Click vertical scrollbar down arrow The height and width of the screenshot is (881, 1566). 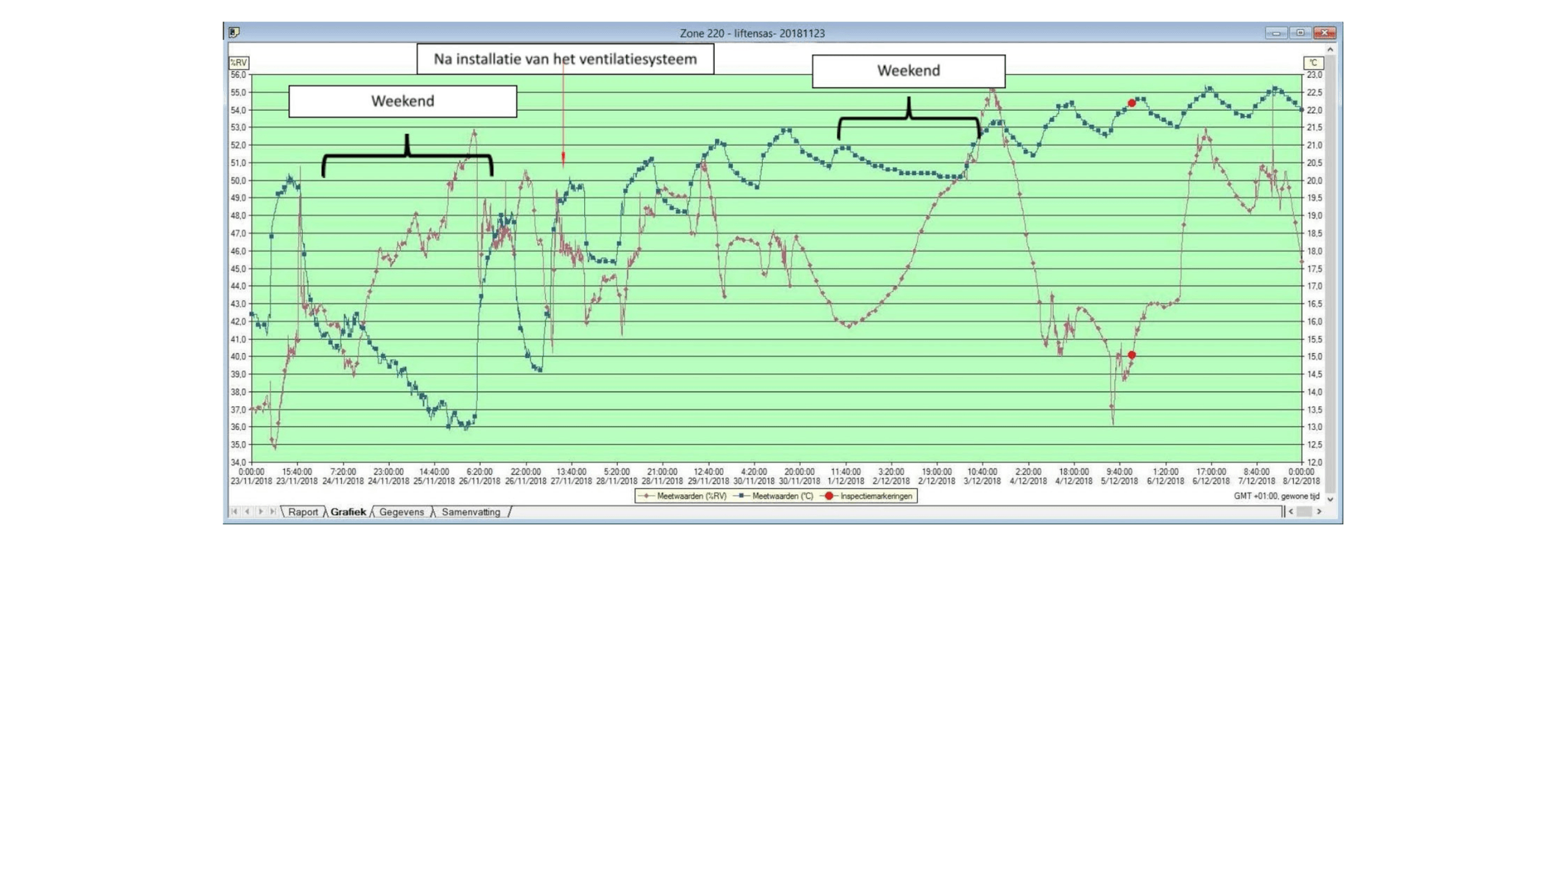coord(1330,499)
